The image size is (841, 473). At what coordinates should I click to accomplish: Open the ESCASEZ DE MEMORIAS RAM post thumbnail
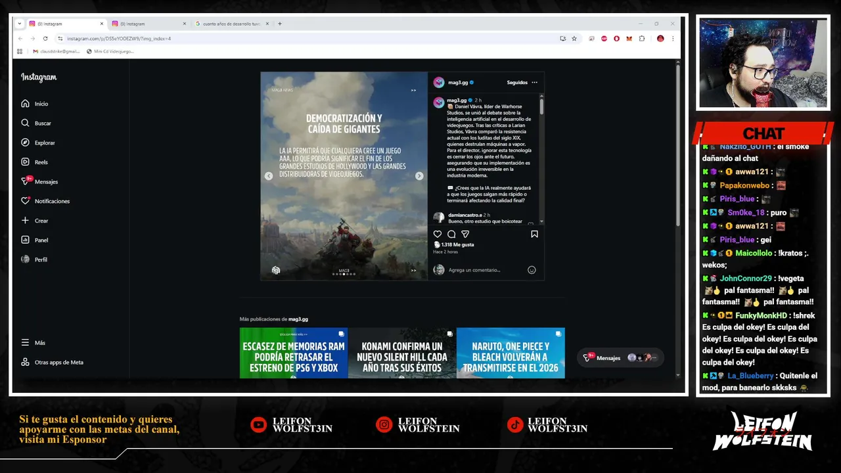click(294, 353)
